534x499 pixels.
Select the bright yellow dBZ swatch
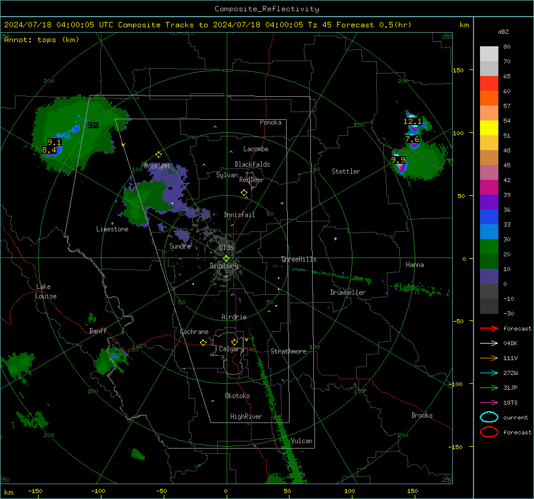click(x=489, y=128)
